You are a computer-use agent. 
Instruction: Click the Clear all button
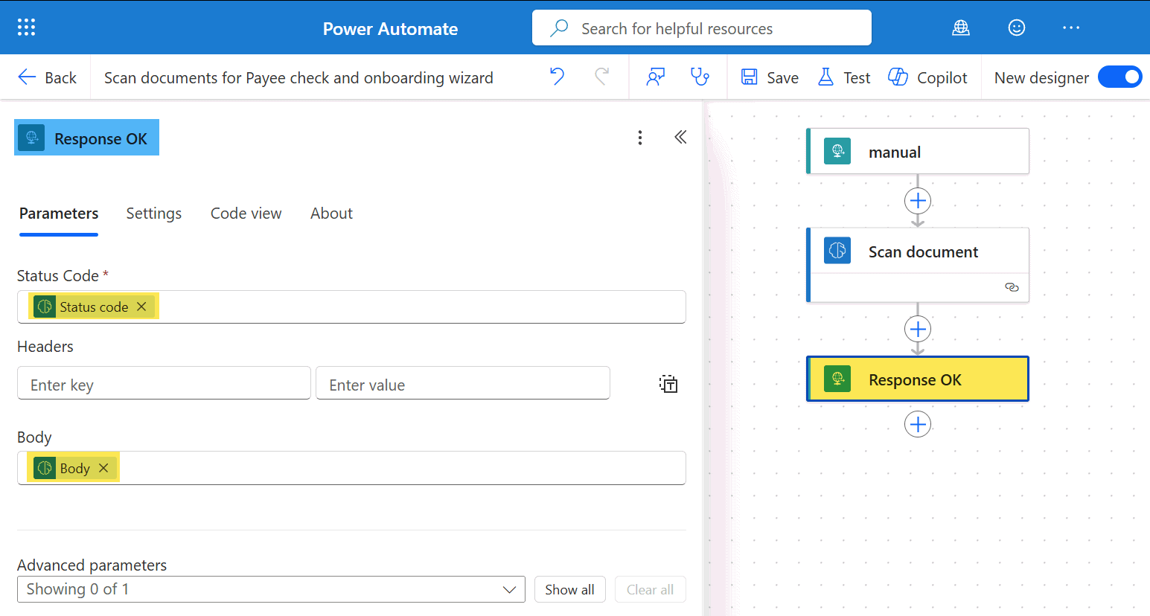(650, 589)
